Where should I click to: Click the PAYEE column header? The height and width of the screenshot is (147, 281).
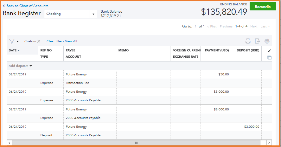(70, 50)
